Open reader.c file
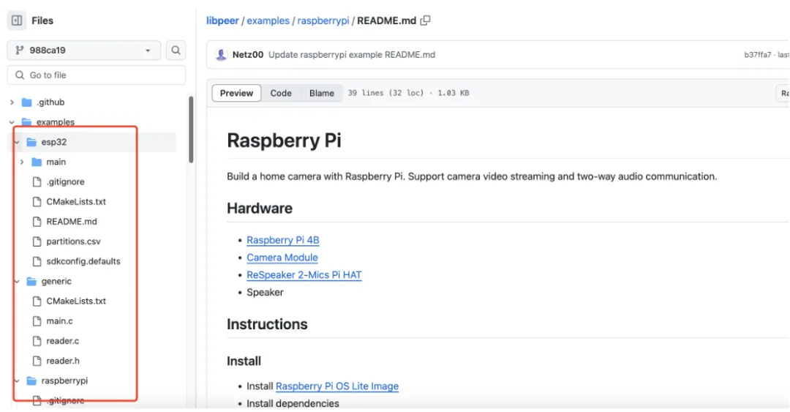This screenshot has width=790, height=412. 62,341
